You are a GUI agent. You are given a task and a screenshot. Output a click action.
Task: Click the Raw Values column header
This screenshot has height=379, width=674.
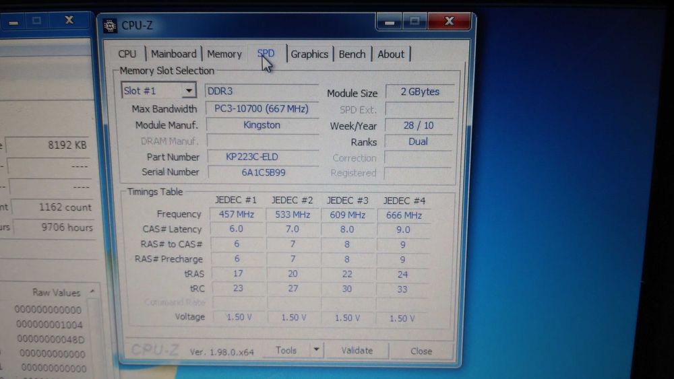[57, 293]
